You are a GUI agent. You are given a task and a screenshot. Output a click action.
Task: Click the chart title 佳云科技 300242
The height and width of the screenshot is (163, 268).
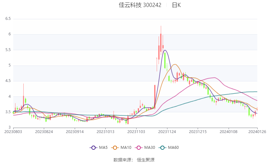point(140,5)
